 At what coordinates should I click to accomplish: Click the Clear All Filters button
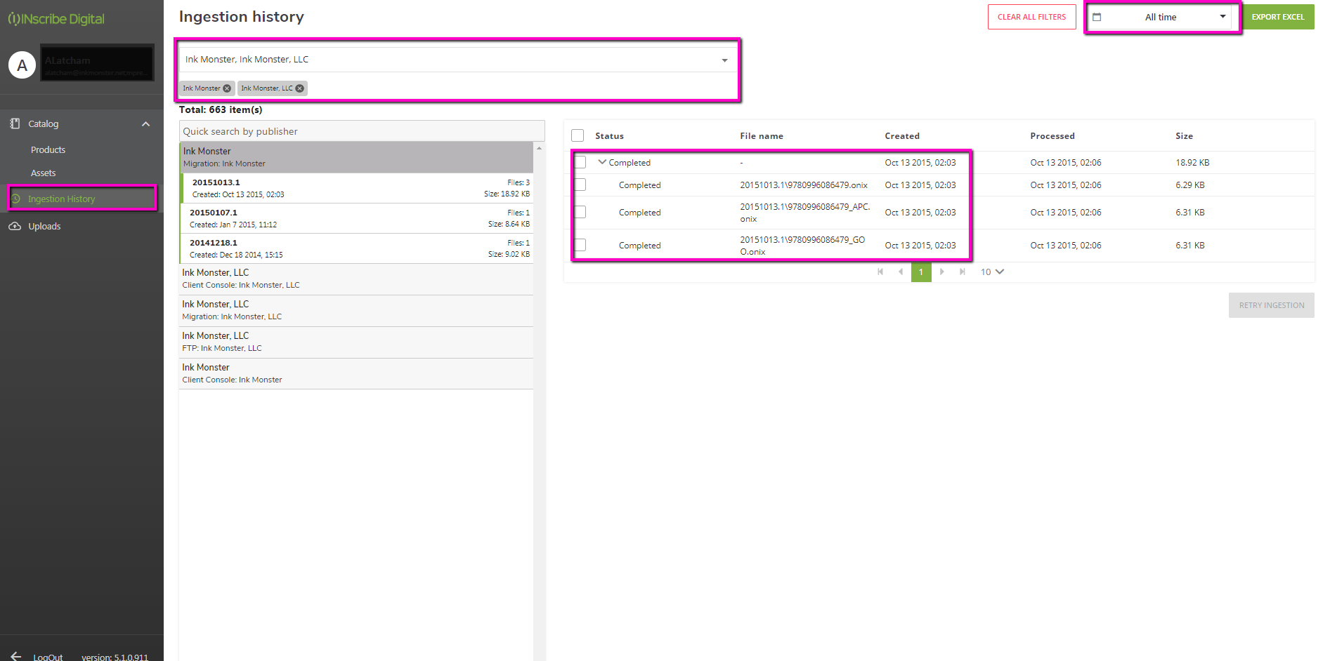[1031, 16]
